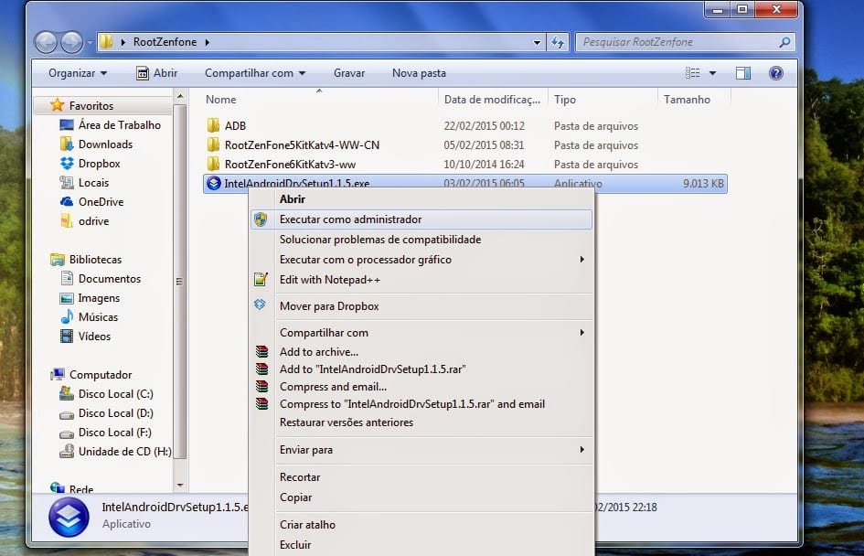Viewport: 864px width, 556px height.
Task: Toggle the preview pane icon
Action: click(x=743, y=73)
